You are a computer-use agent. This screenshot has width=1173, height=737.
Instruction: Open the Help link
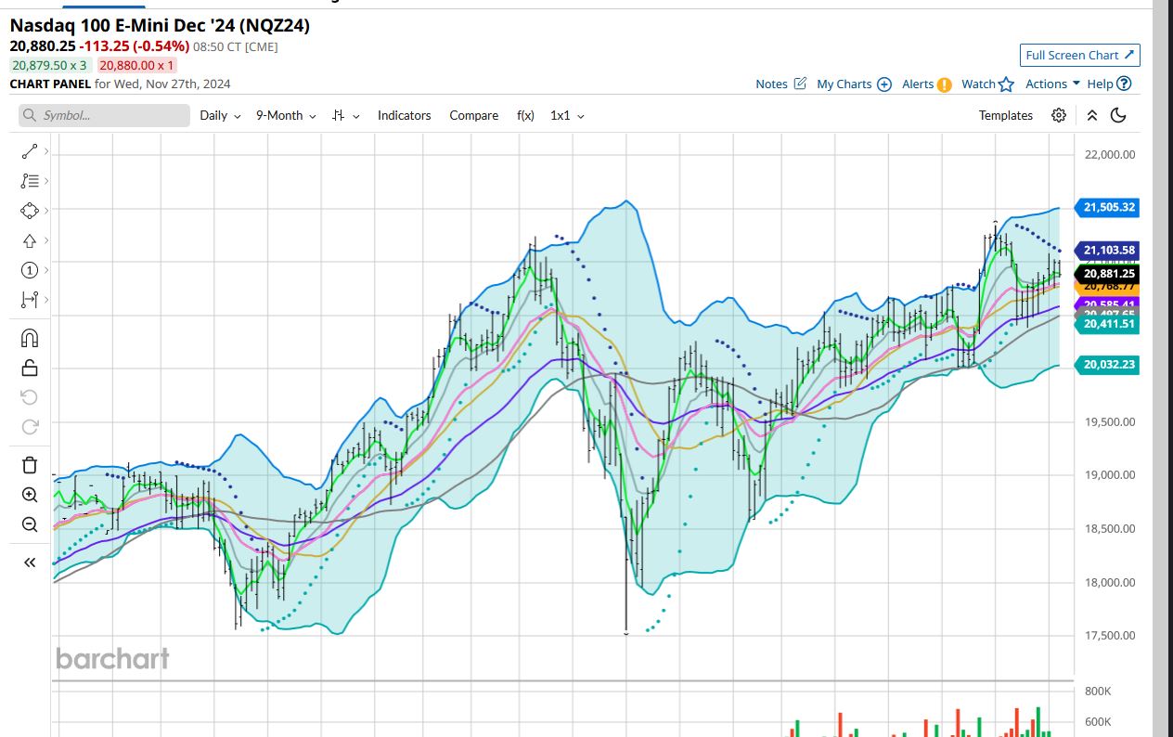coord(1109,84)
